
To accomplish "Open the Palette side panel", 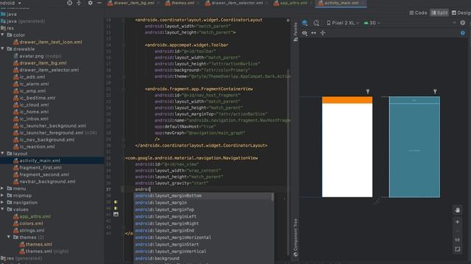I will click(x=296, y=32).
